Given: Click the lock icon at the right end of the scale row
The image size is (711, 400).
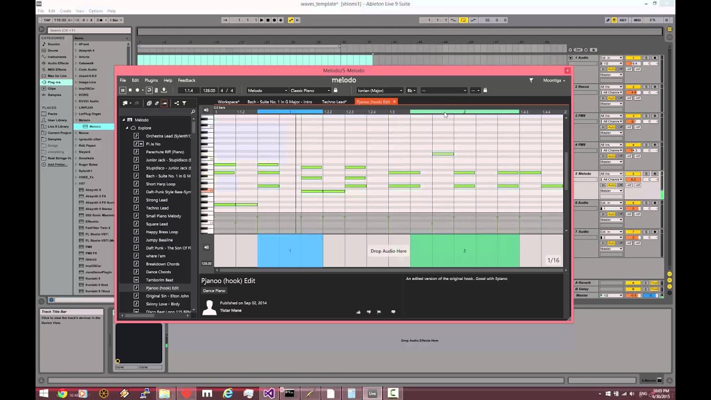Looking at the screenshot, I should 485,91.
